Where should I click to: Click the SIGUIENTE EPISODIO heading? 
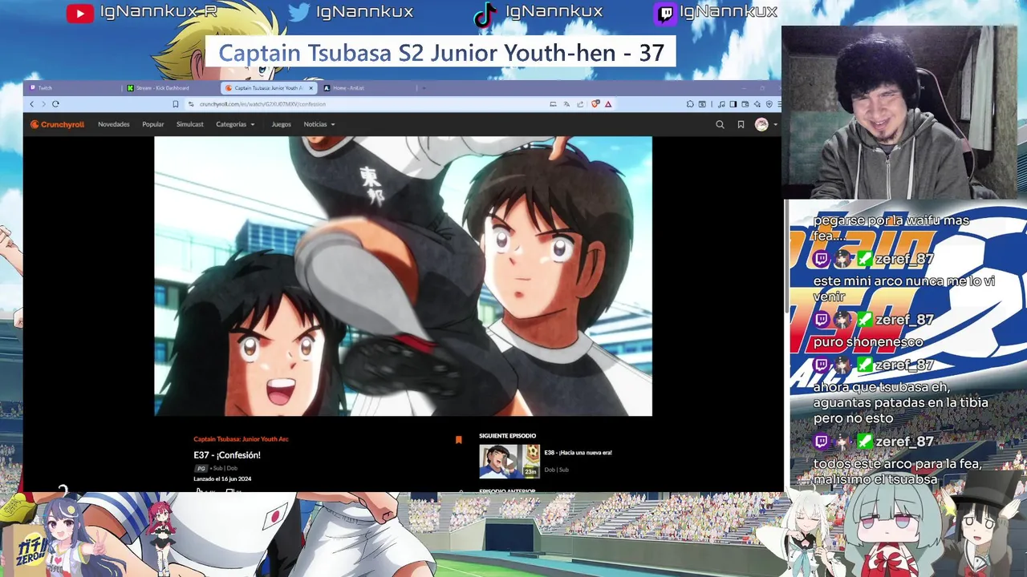point(507,436)
